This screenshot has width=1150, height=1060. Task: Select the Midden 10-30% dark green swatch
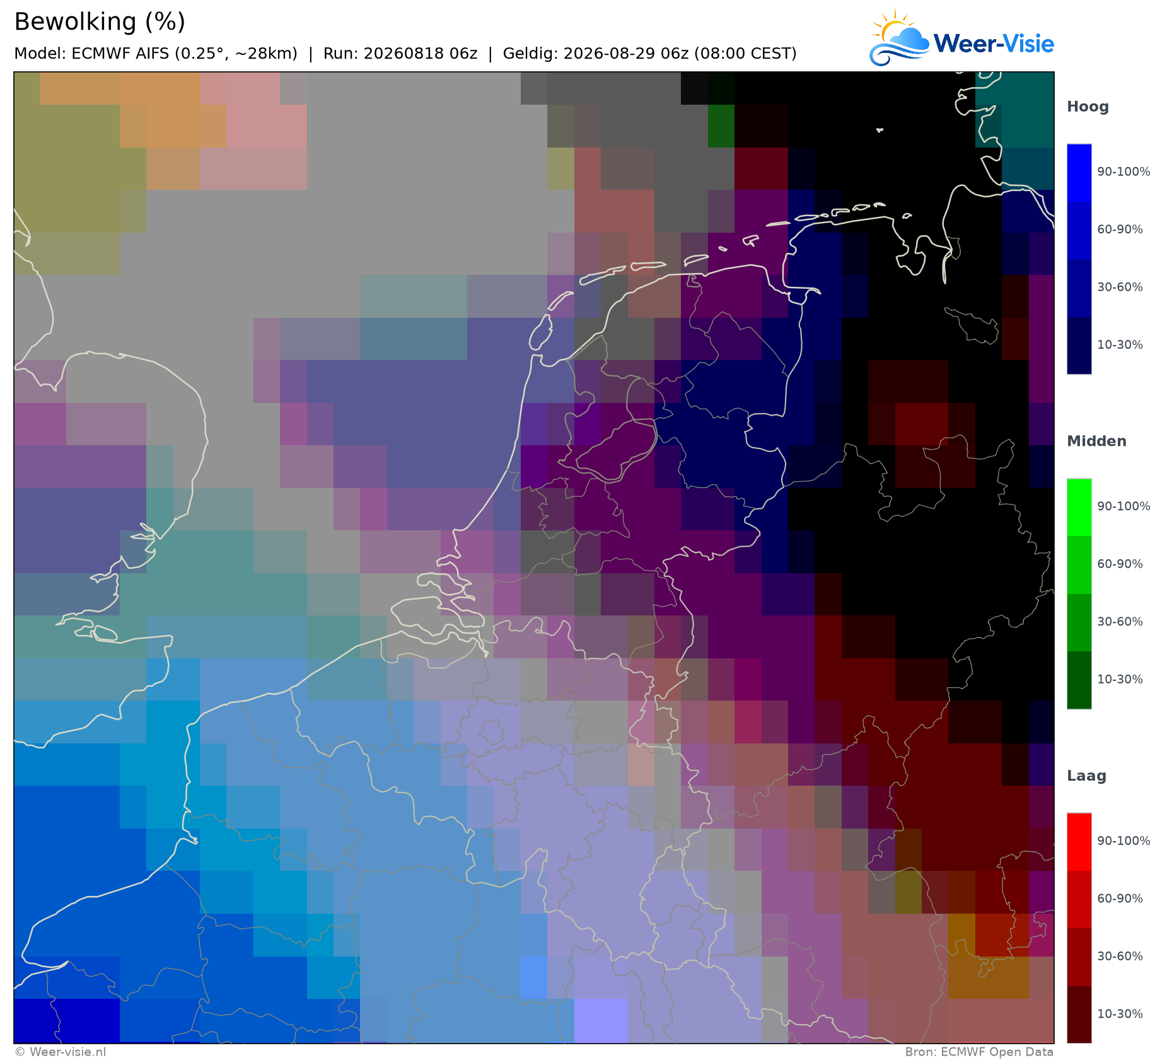coord(1079,680)
